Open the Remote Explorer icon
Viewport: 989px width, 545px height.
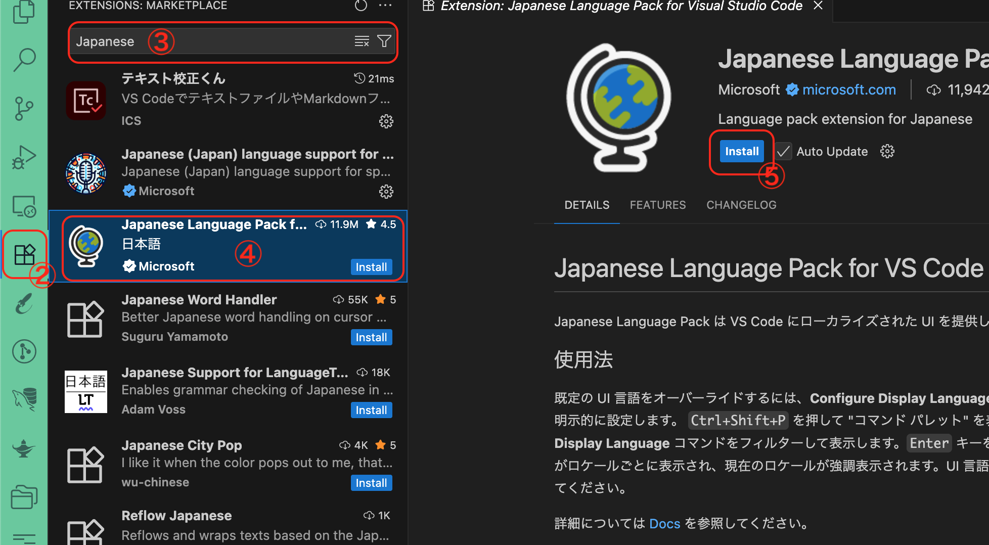pos(24,207)
